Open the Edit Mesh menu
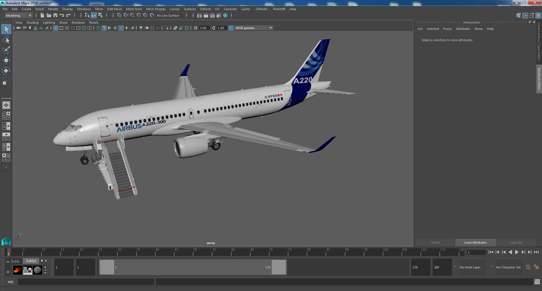This screenshot has height=291, width=542. [114, 9]
